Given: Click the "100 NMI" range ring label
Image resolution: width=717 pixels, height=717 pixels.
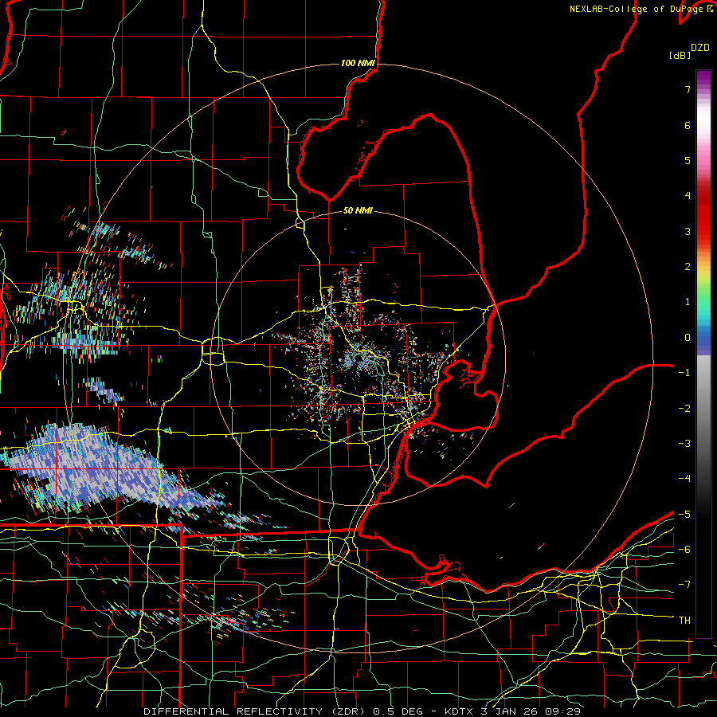Looking at the screenshot, I should [x=358, y=63].
